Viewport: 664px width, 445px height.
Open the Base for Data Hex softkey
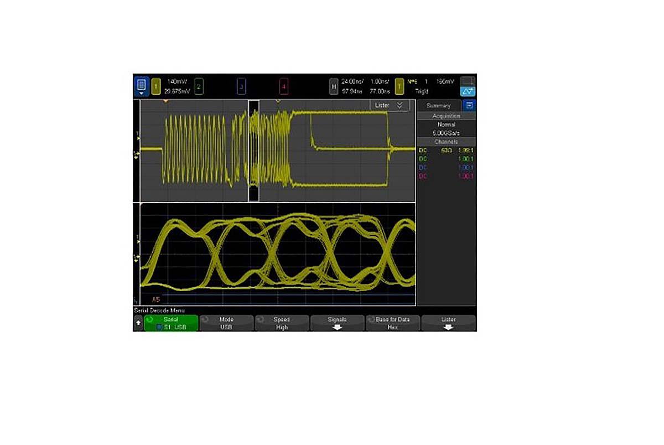click(x=393, y=323)
